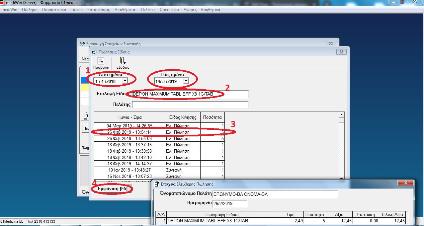Click the hand icon in prescription window
This screenshot has height=226, width=424.
point(85,116)
